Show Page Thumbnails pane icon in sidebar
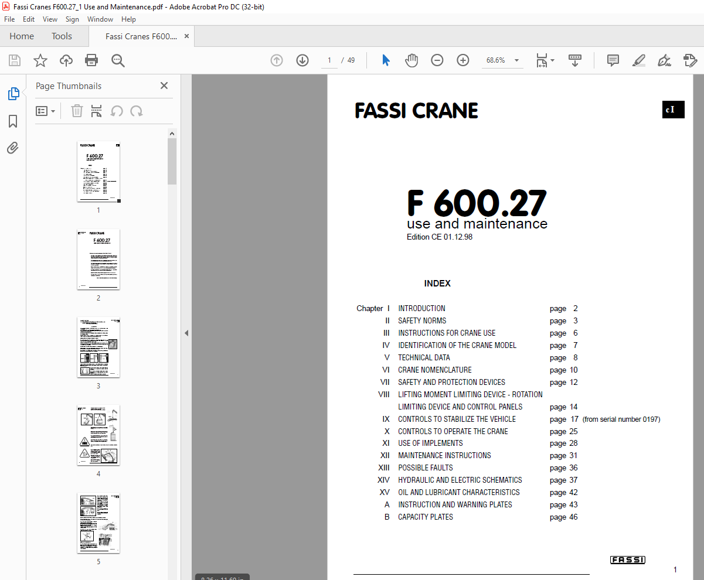Viewport: 704px width, 580px height. point(13,94)
